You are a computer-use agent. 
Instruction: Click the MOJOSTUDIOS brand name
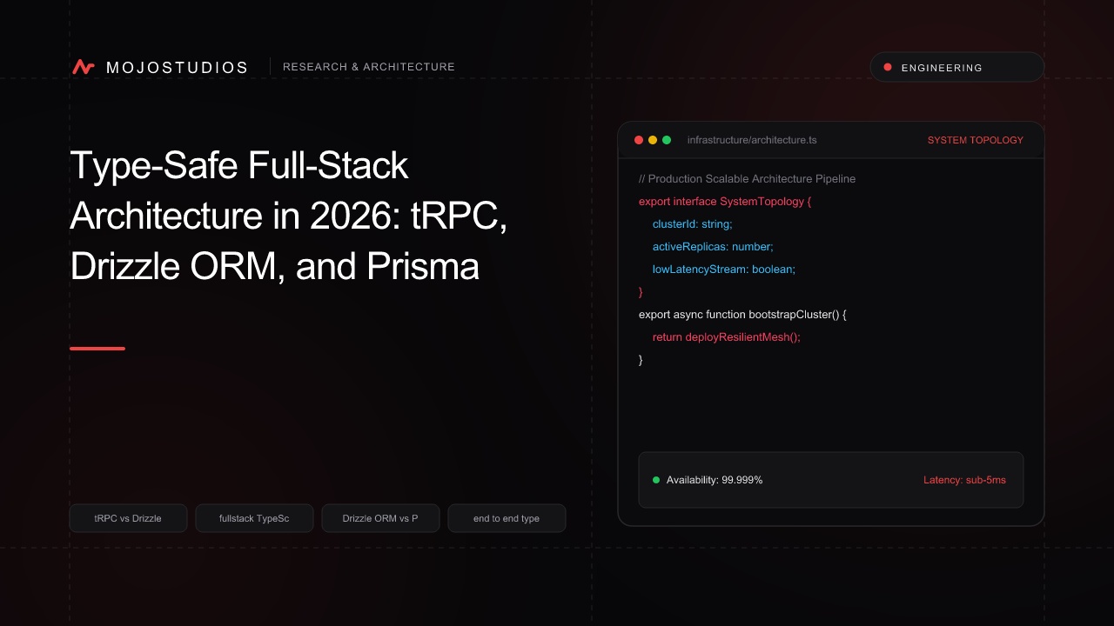point(177,68)
